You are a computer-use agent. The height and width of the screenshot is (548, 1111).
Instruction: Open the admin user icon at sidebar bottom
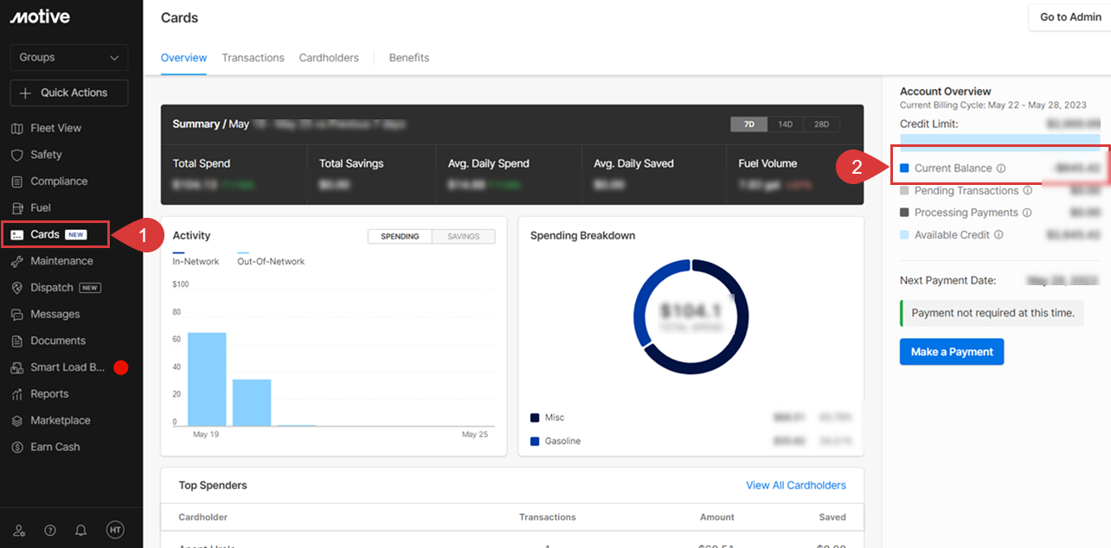(x=20, y=530)
